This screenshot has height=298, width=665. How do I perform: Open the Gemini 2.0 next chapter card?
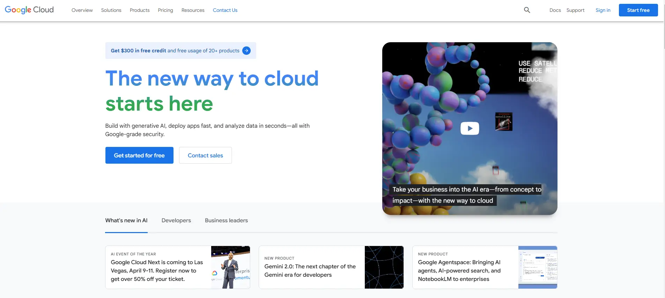coord(331,267)
